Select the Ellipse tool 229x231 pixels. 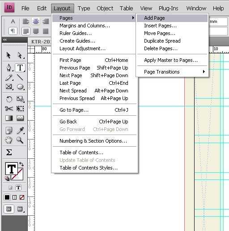click(20, 87)
